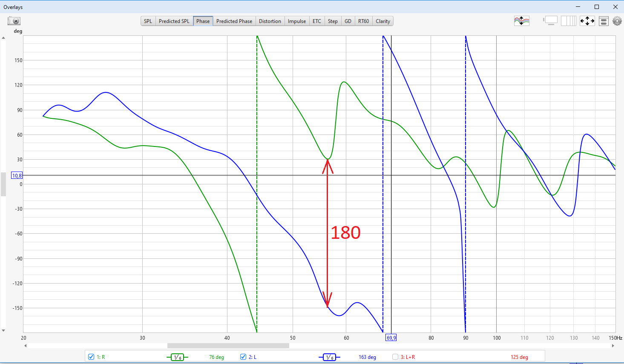Click the camera capture graph icon
This screenshot has width=624, height=364.
[14, 21]
